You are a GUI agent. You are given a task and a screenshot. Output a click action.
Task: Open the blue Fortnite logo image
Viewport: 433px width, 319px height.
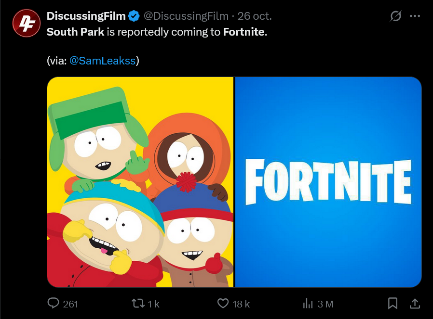[328, 182]
